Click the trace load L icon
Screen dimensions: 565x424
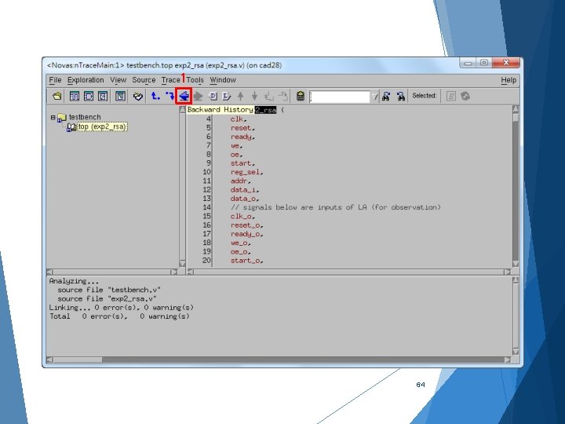tap(227, 97)
